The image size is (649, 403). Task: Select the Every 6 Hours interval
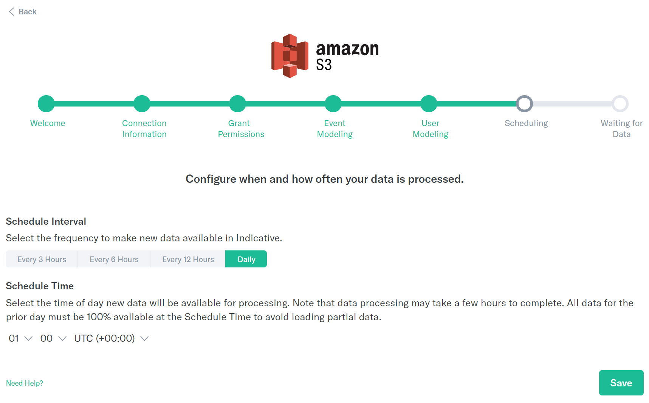point(114,259)
